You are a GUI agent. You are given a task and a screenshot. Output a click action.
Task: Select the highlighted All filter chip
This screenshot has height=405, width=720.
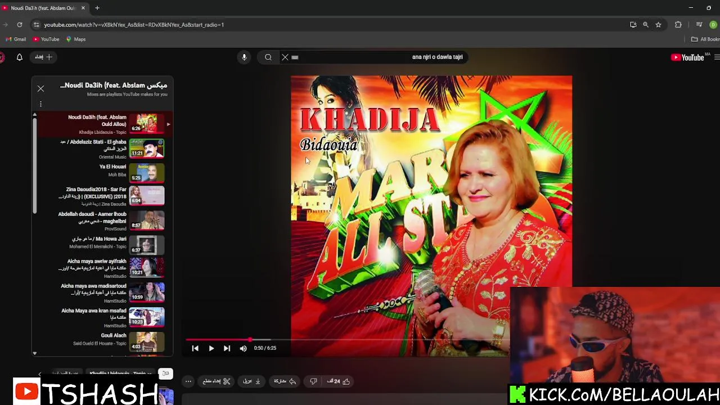point(165,373)
